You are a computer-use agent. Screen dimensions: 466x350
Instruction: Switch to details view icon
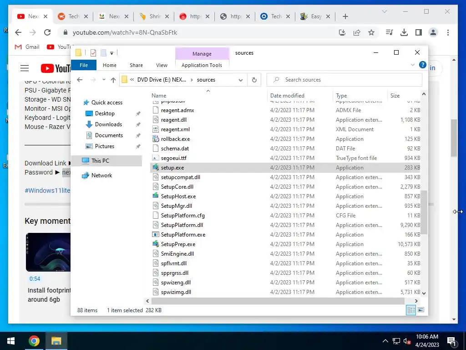coord(411,310)
